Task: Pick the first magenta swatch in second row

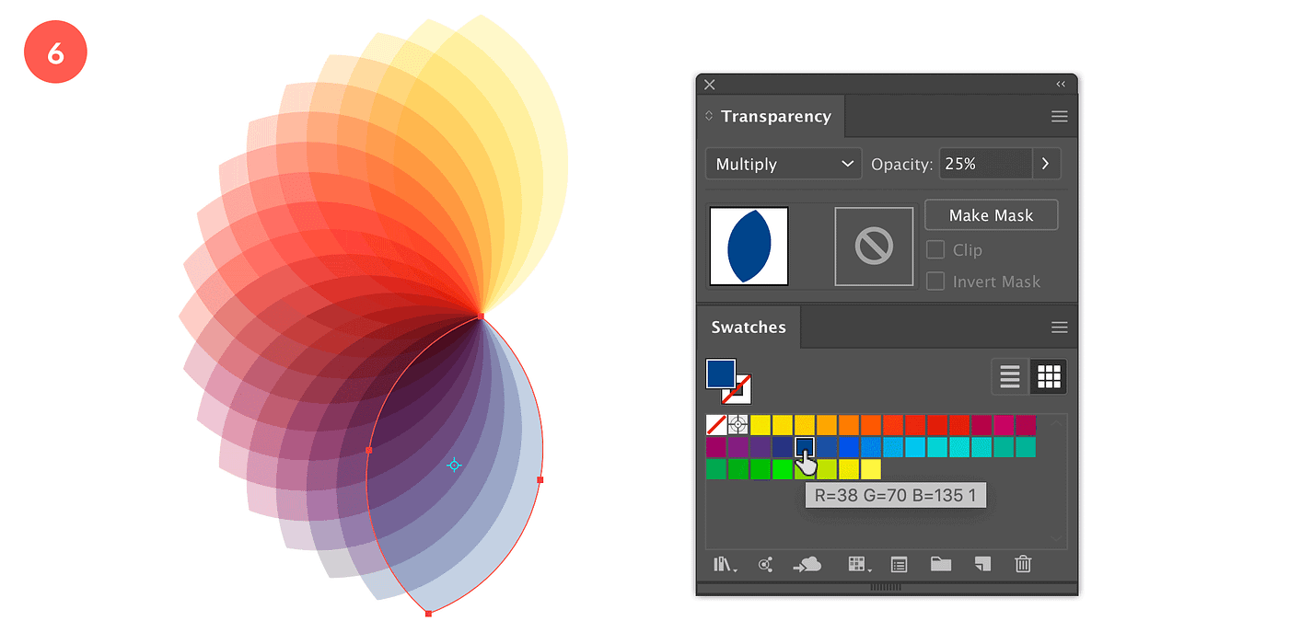Action: (x=716, y=446)
